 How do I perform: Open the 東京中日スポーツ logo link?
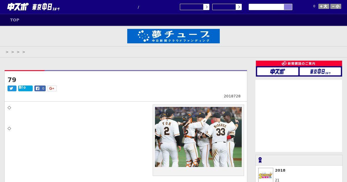pyautogui.click(x=46, y=7)
